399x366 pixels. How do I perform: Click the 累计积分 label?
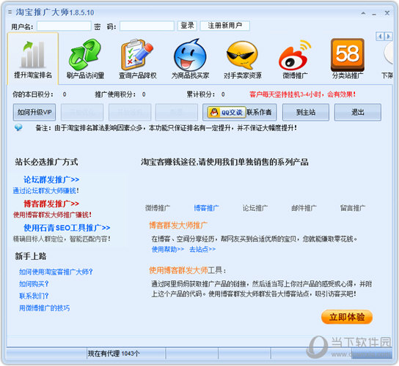[x=200, y=94]
